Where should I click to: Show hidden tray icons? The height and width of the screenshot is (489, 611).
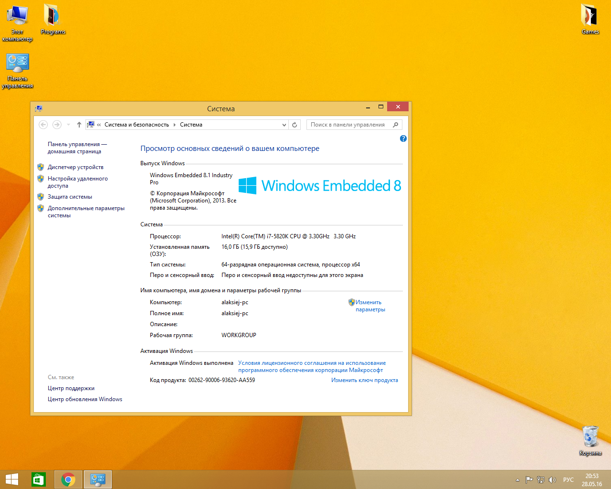[517, 480]
